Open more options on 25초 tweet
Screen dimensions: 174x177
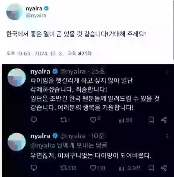167,72
